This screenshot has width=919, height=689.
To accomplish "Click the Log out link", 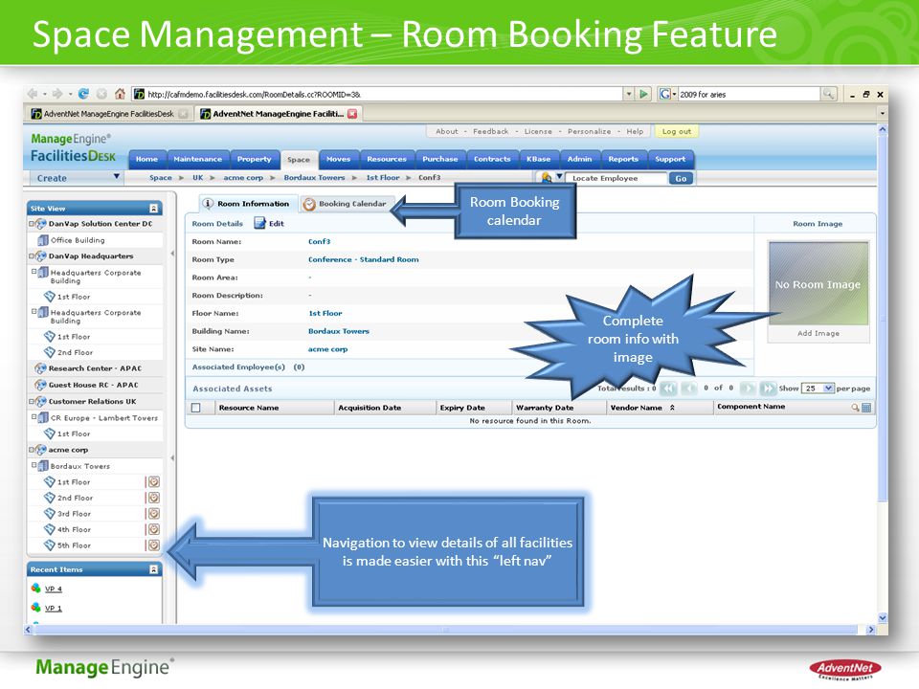I will [x=677, y=131].
